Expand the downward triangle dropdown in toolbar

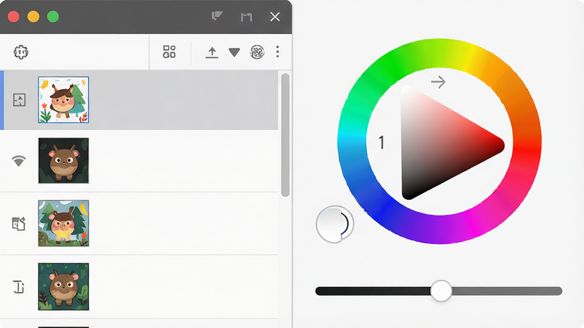tap(234, 52)
